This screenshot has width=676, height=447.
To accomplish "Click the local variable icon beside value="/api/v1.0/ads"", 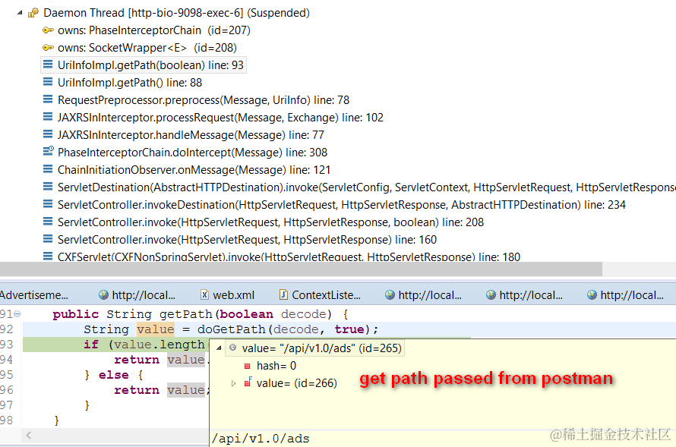I will (233, 348).
